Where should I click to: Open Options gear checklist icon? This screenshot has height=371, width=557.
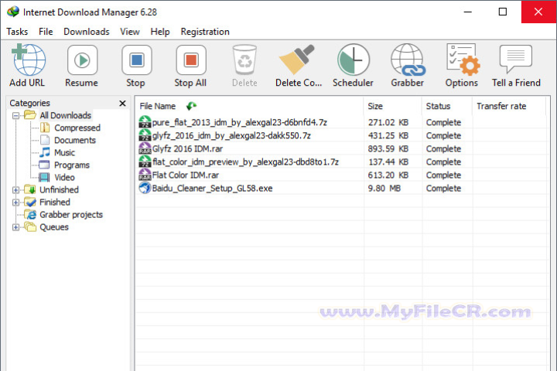tap(463, 60)
